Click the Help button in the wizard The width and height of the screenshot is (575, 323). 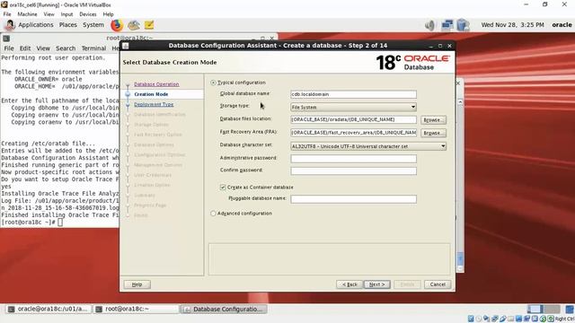[x=137, y=284]
